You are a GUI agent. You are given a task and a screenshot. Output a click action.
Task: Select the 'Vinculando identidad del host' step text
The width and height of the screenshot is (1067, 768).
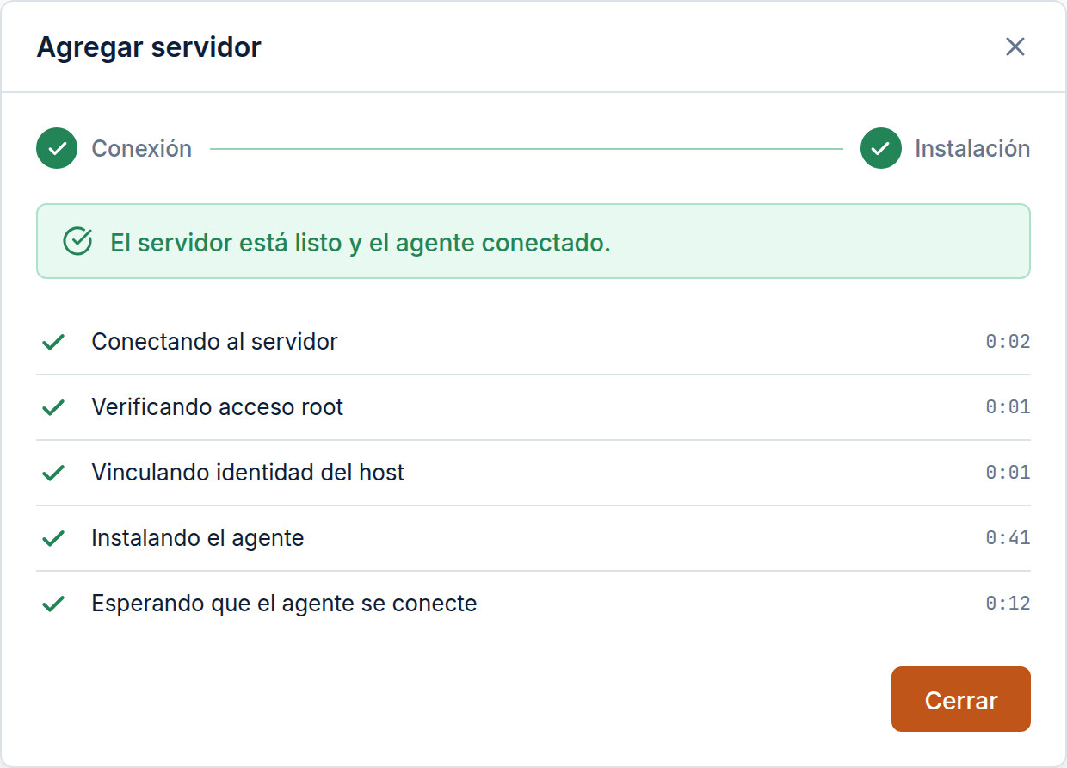point(248,473)
